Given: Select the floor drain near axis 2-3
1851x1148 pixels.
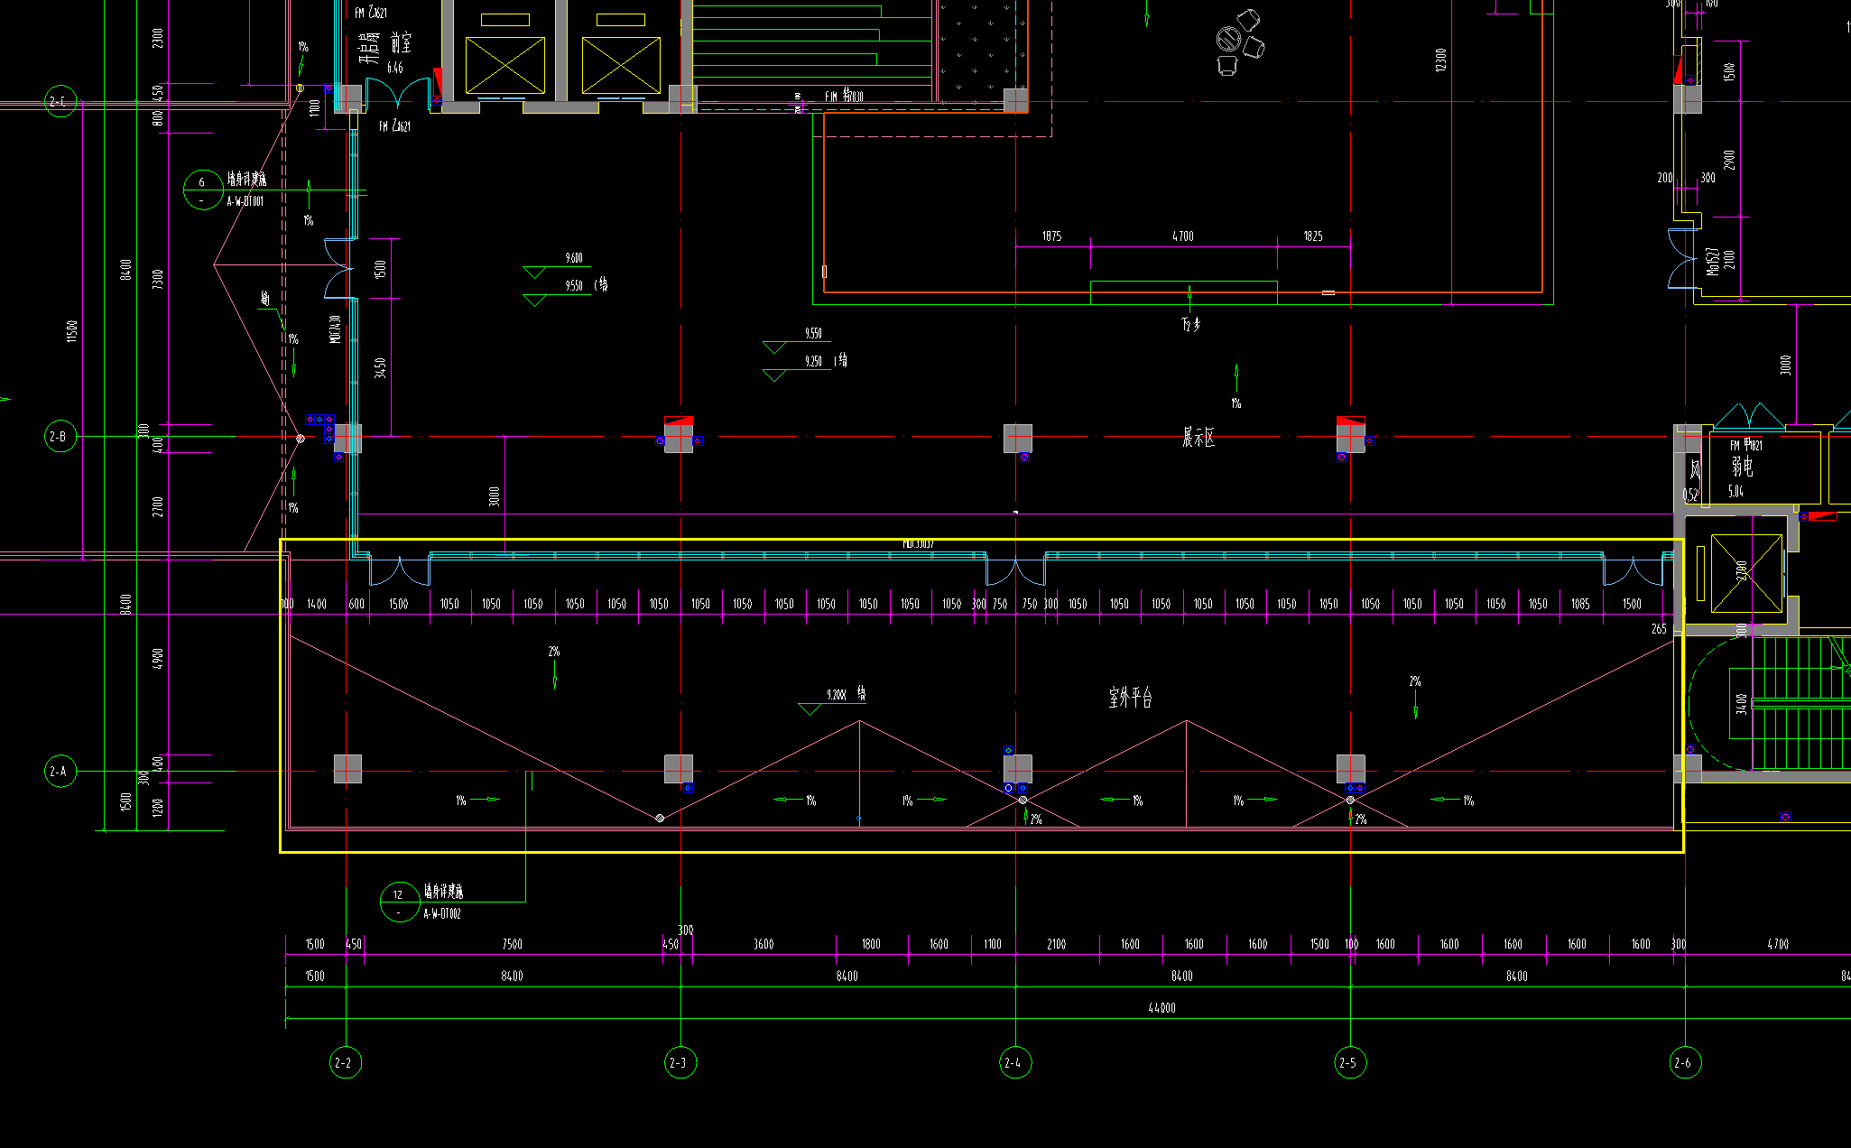Looking at the screenshot, I should [660, 818].
